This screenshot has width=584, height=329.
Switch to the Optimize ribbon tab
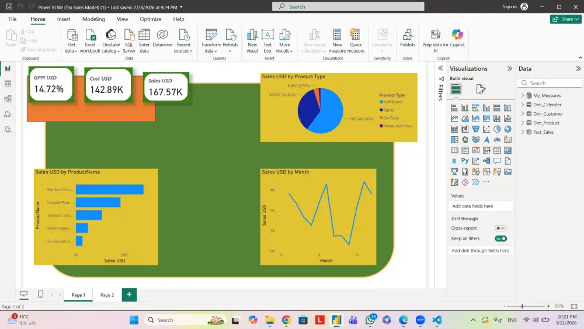[151, 19]
